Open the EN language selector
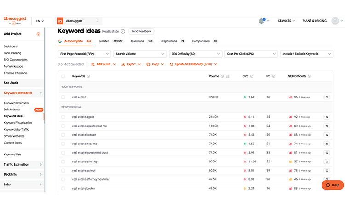 [40, 21]
